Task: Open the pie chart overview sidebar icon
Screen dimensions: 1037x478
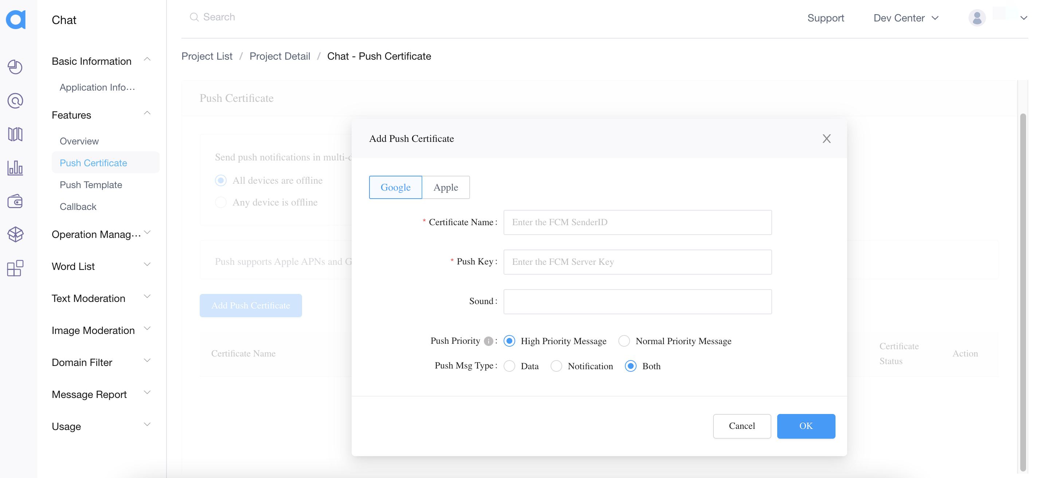Action: 15,67
